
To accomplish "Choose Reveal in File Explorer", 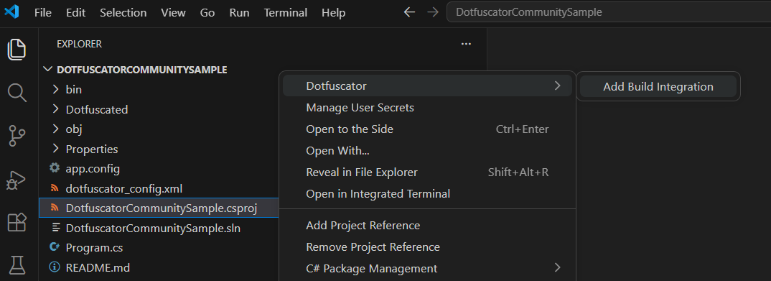I will pos(427,172).
